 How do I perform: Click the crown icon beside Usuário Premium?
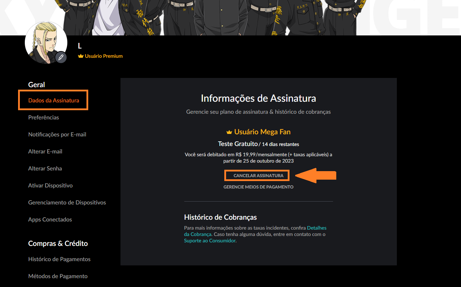tap(80, 56)
